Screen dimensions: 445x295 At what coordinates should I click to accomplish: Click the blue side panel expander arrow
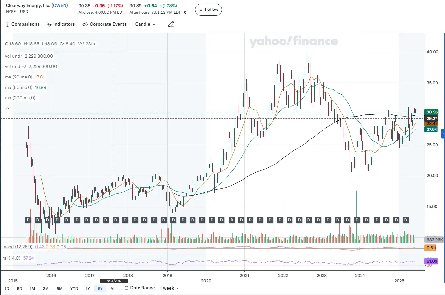(443, 134)
